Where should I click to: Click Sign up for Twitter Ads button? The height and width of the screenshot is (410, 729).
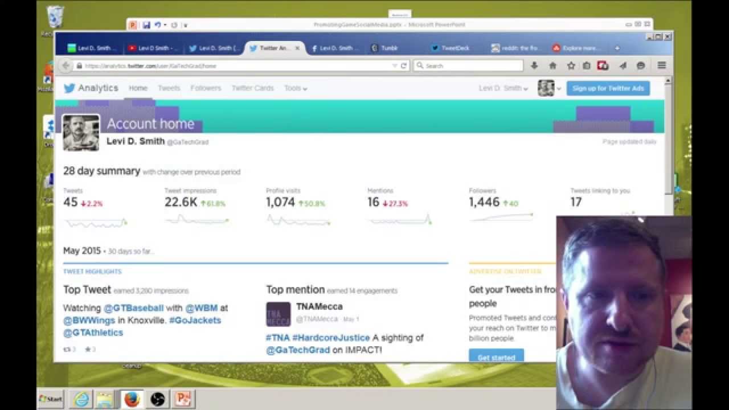click(x=608, y=88)
